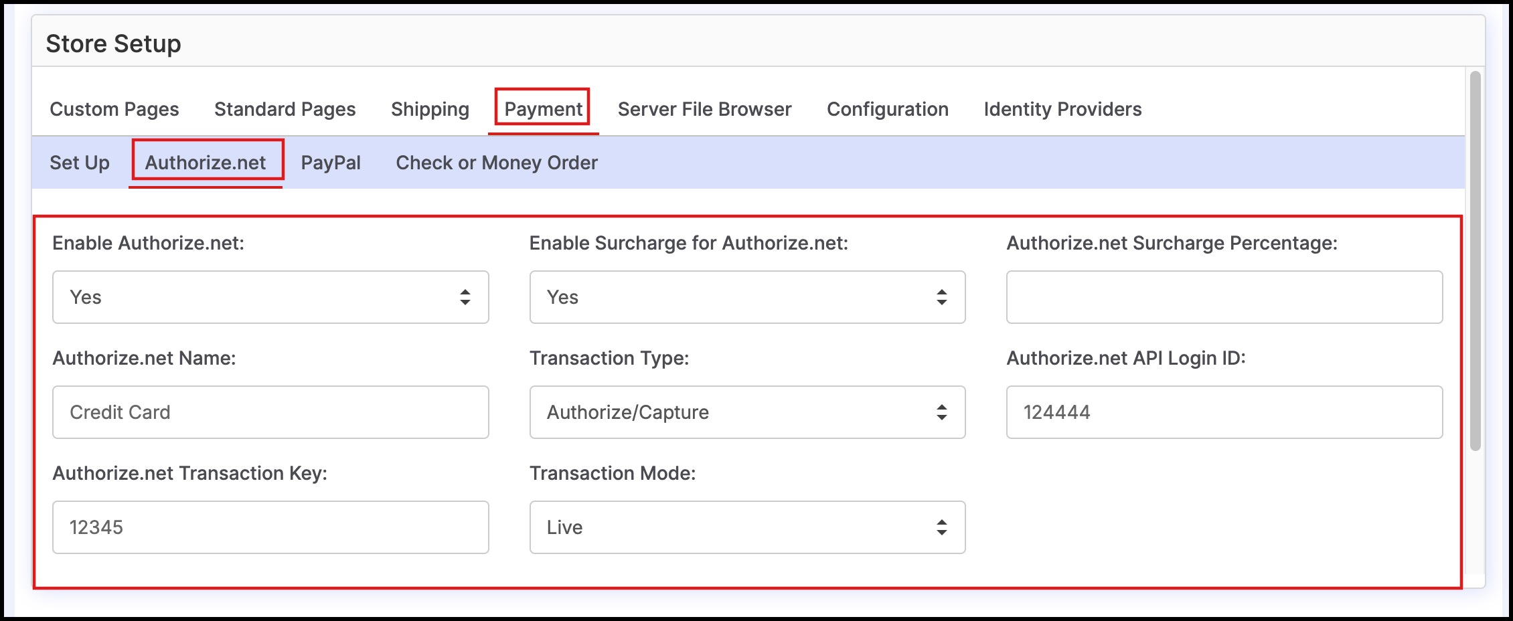
Task: Click the Authorize.net Name field
Action: pos(270,412)
